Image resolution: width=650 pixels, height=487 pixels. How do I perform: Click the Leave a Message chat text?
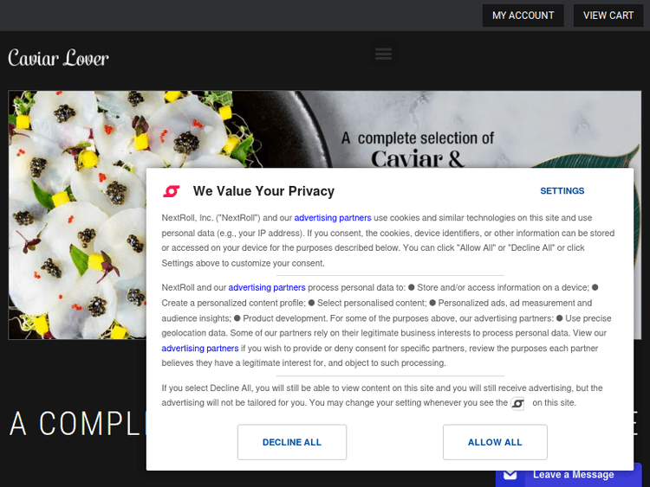pos(573,474)
